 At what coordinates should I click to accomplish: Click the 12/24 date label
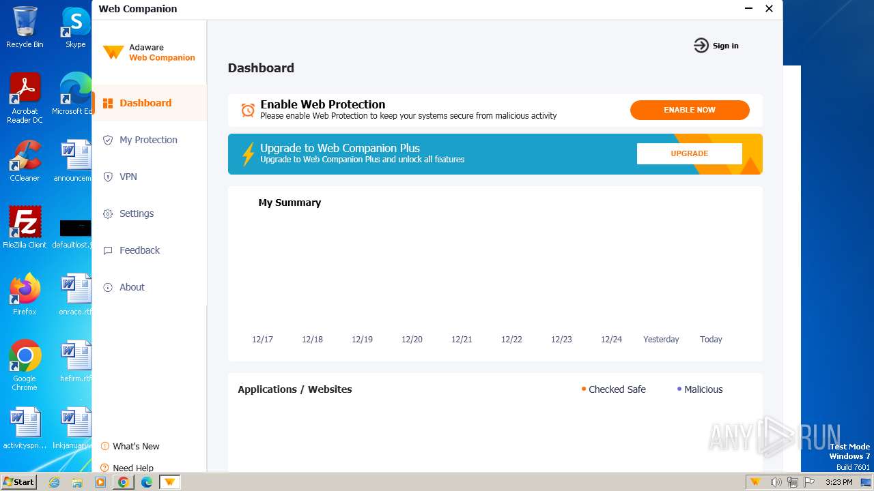611,339
